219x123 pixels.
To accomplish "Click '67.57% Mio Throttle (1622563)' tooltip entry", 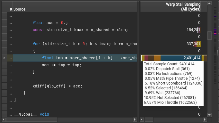I will pos(170,102).
